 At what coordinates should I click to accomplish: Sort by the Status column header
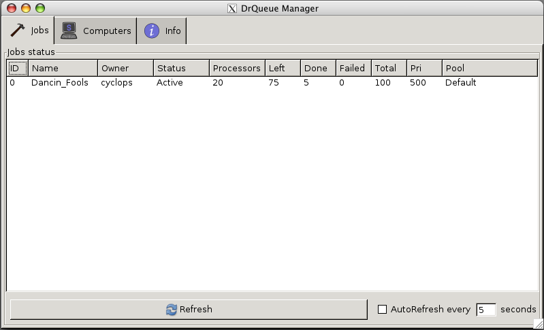tap(182, 68)
